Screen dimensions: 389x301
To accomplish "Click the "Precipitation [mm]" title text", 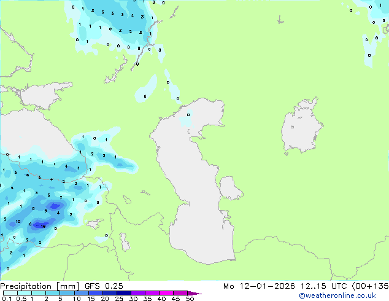I will pyautogui.click(x=40, y=286).
